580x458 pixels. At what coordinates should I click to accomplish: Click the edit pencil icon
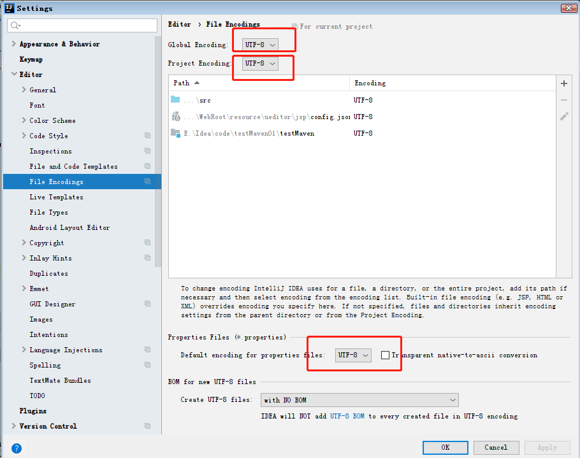(563, 117)
